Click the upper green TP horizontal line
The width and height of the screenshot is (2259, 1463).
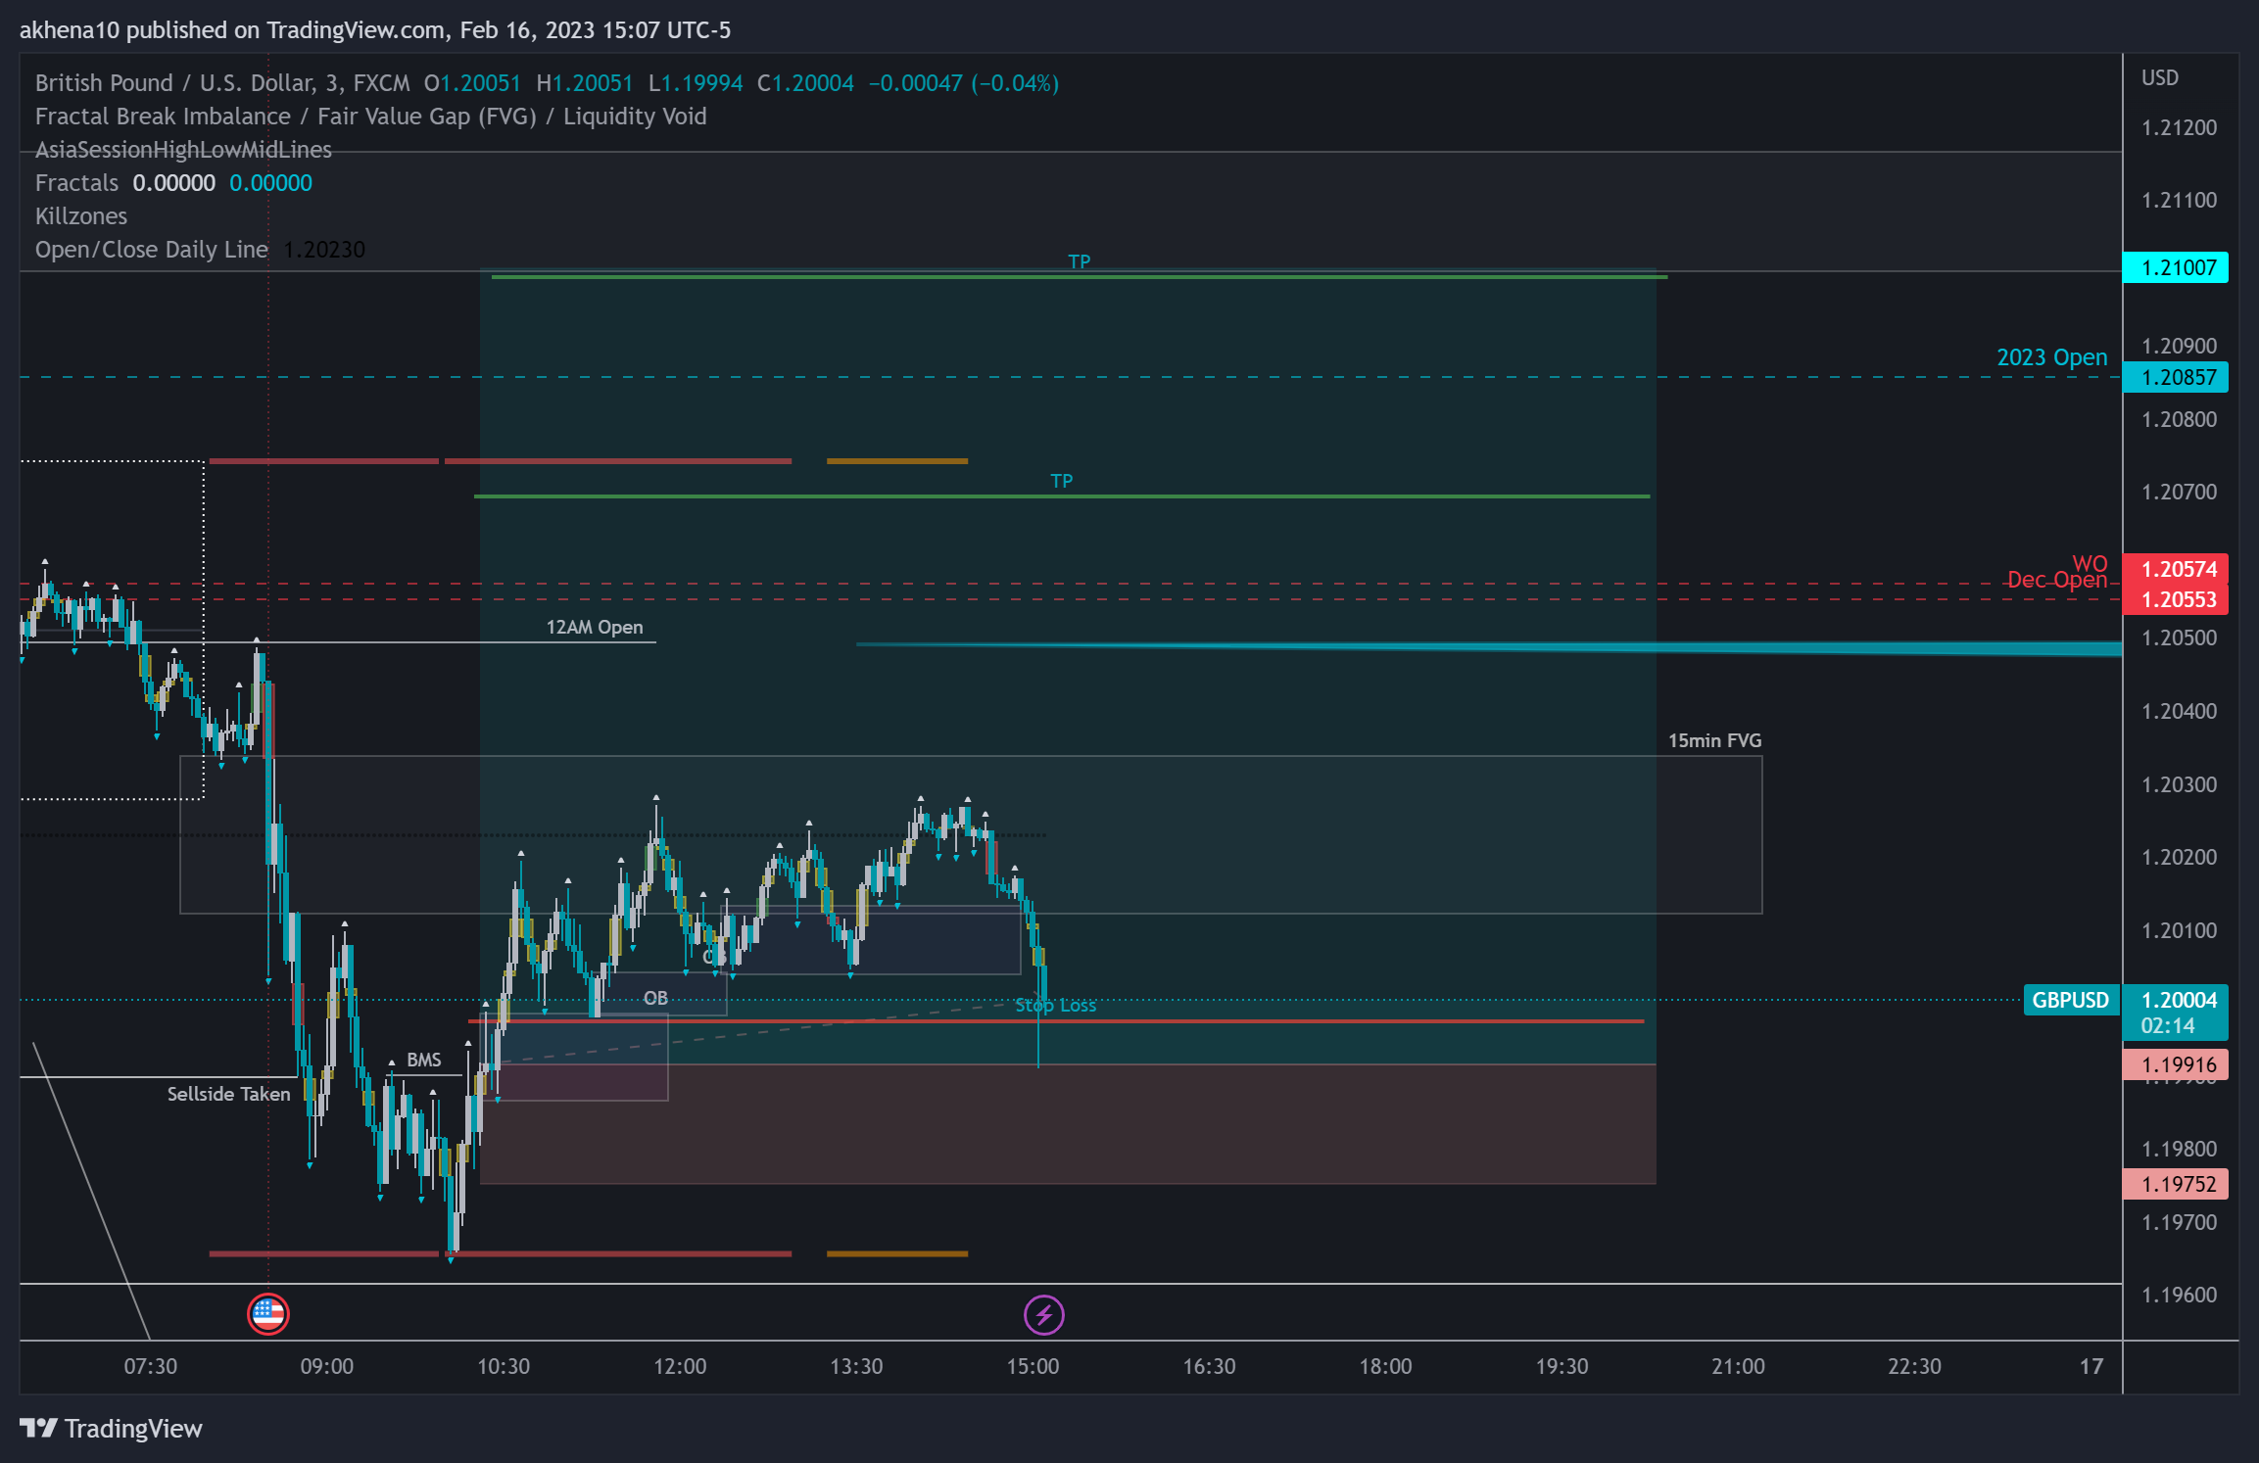pyautogui.click(x=1079, y=277)
